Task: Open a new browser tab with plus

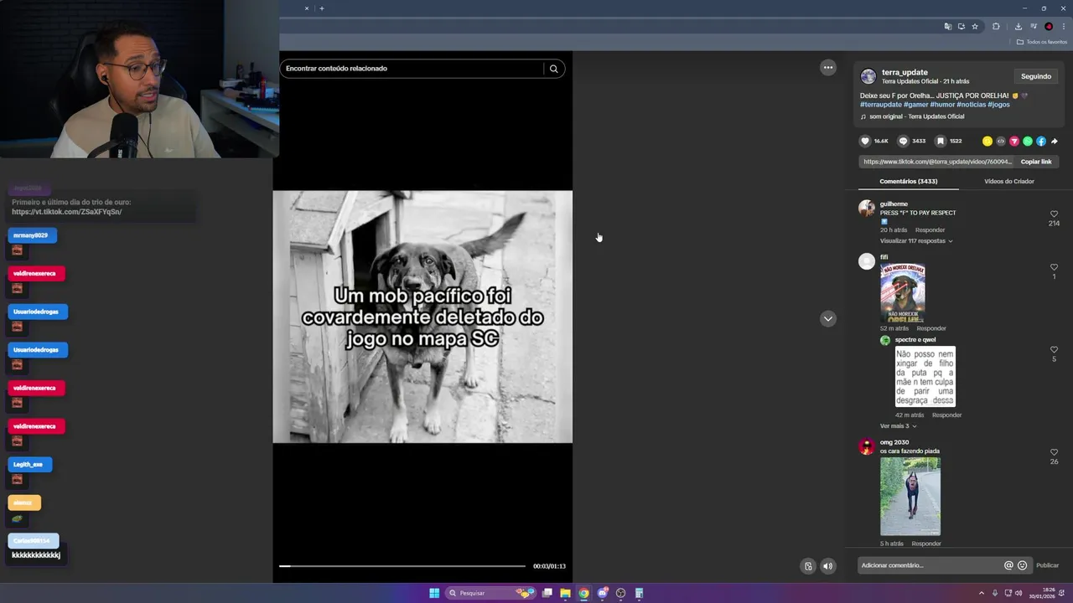Action: point(322,8)
